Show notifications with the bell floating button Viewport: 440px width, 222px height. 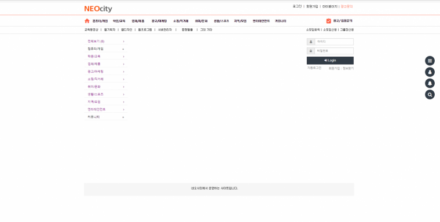point(430,83)
